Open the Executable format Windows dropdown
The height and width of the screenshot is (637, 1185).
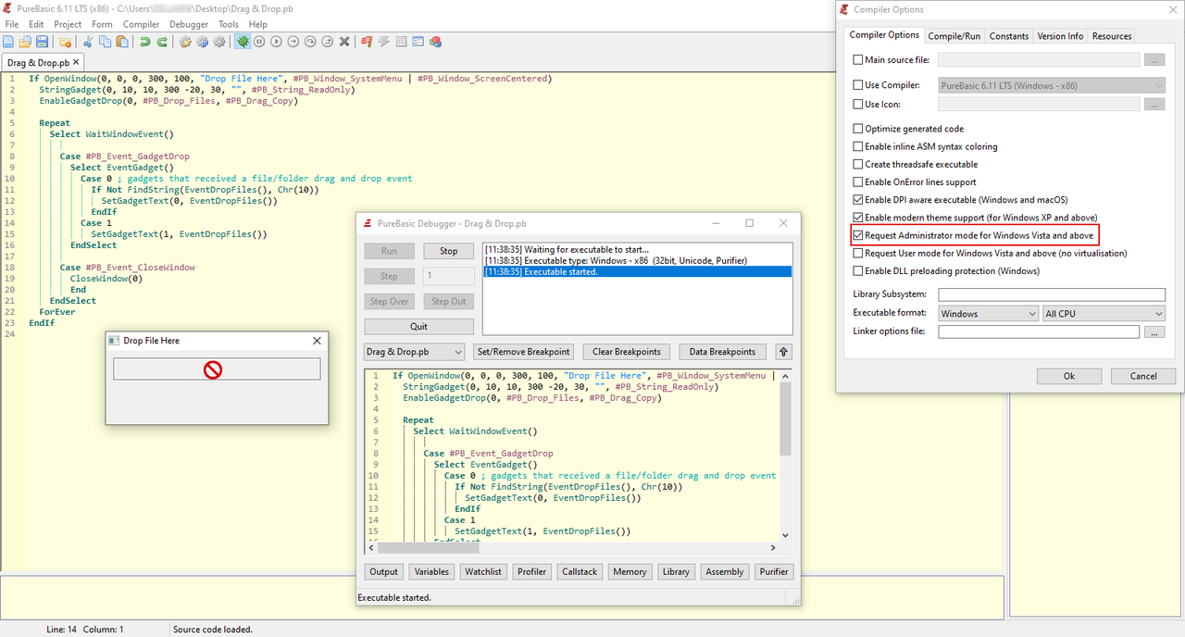[989, 314]
